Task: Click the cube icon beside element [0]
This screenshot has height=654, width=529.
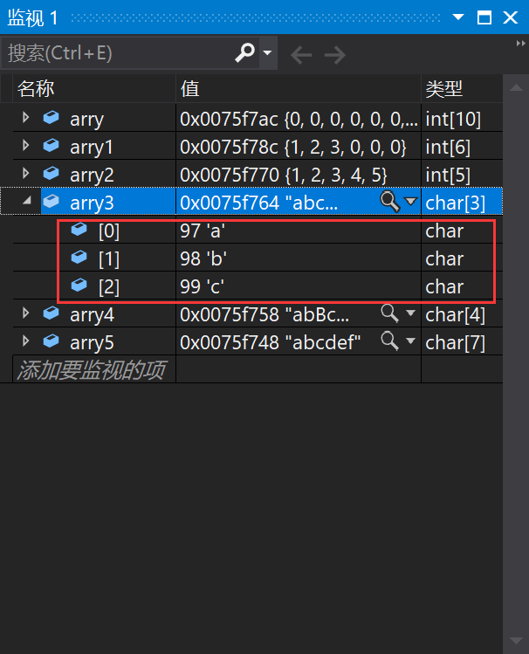Action: coord(79,229)
